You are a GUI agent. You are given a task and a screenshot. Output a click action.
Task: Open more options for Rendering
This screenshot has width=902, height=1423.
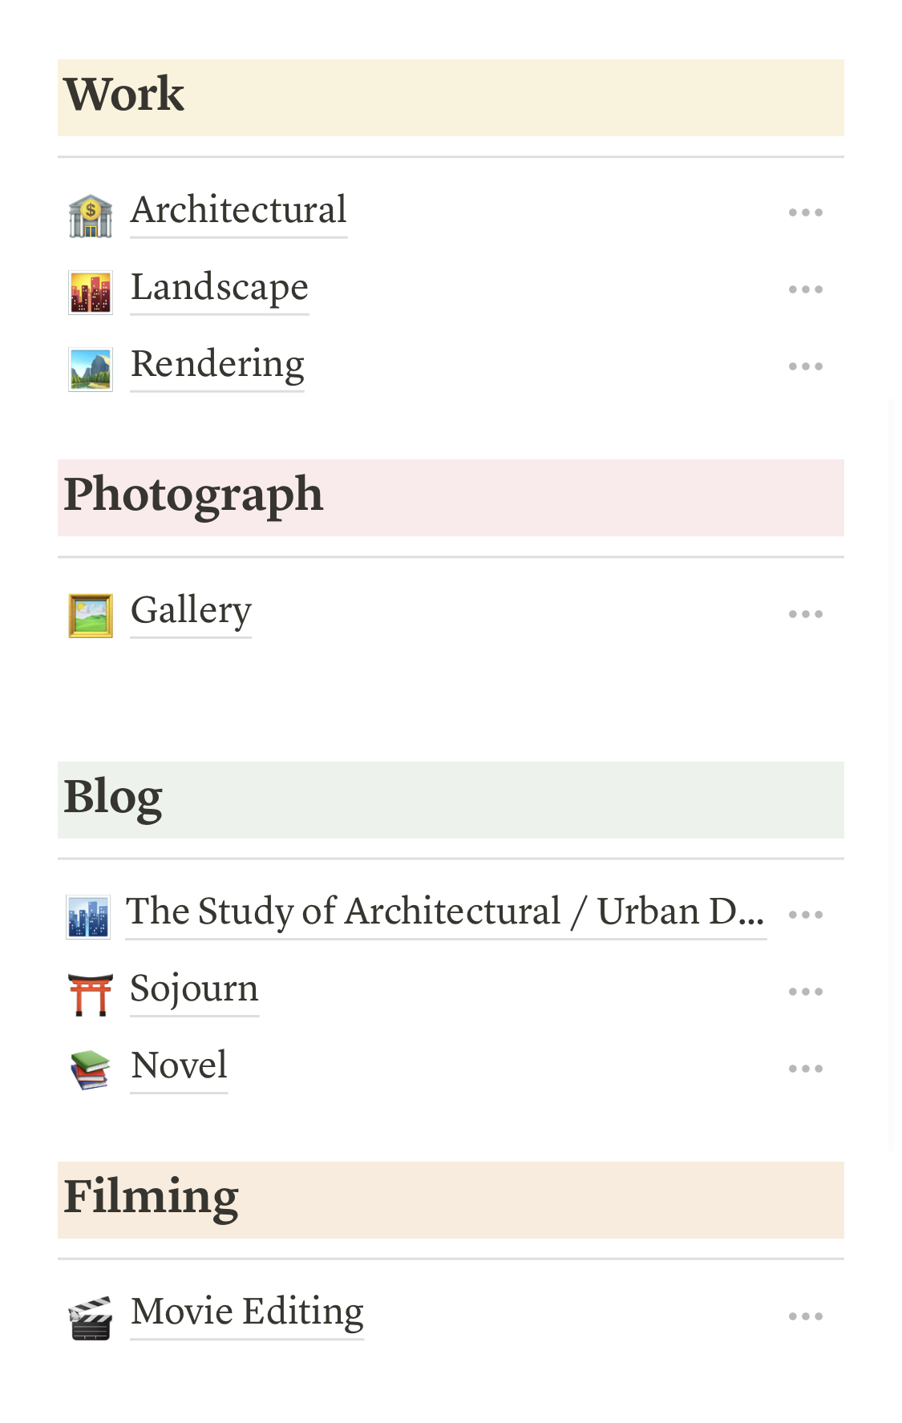pos(805,366)
